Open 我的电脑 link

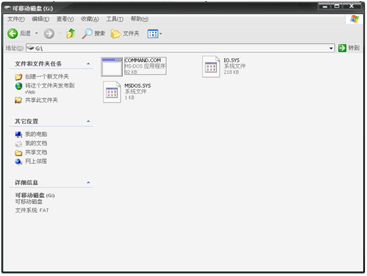click(36, 134)
